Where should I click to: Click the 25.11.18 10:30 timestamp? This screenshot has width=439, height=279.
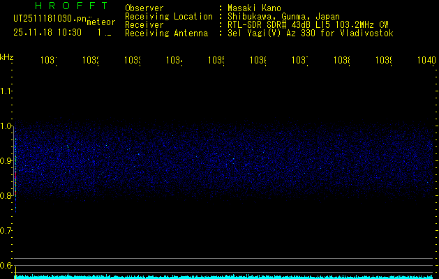point(47,32)
